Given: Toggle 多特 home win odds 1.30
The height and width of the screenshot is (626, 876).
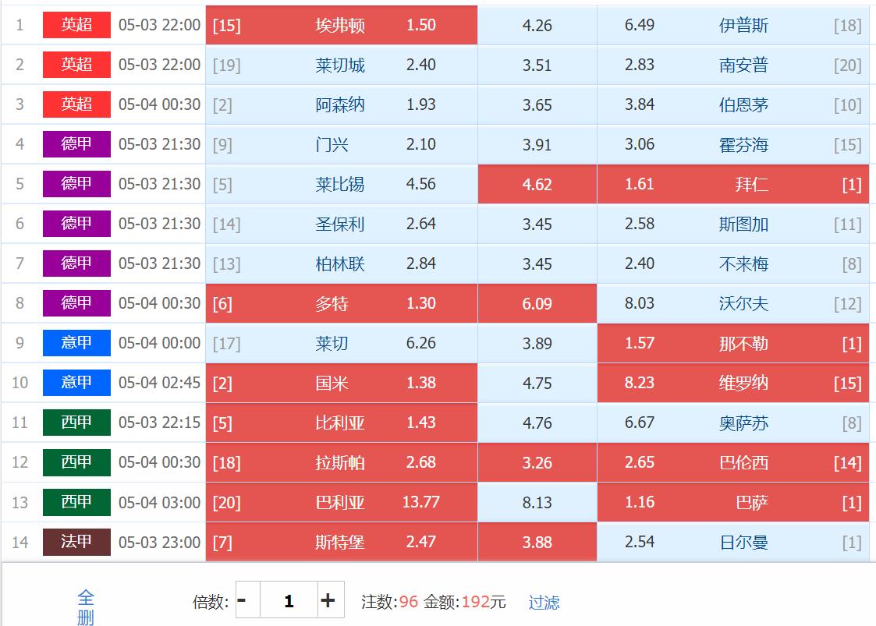Looking at the screenshot, I should 342,303.
